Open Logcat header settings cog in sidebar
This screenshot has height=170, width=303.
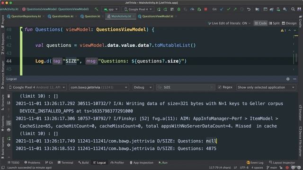pyautogui.click(x=9, y=145)
